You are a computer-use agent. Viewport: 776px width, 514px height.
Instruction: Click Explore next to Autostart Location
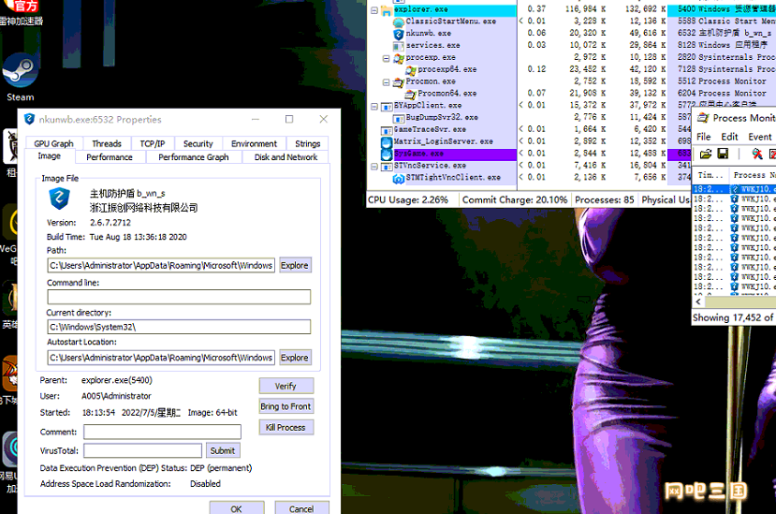click(x=295, y=358)
